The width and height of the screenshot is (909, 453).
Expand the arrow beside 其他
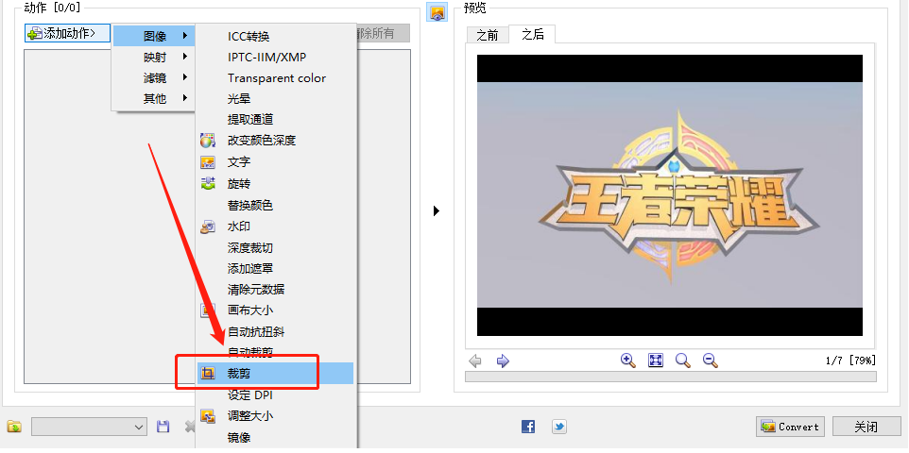185,98
